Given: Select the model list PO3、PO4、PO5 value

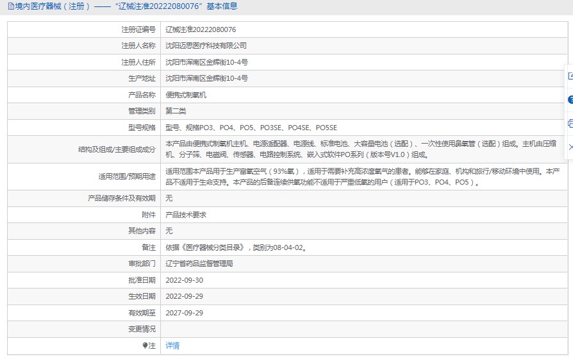Looking at the screenshot, I should [x=251, y=128].
